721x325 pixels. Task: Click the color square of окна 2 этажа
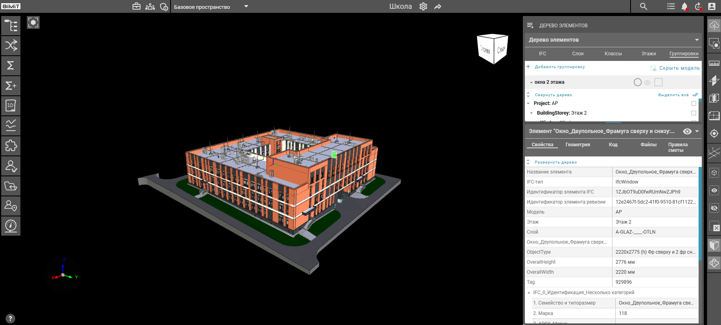click(659, 82)
